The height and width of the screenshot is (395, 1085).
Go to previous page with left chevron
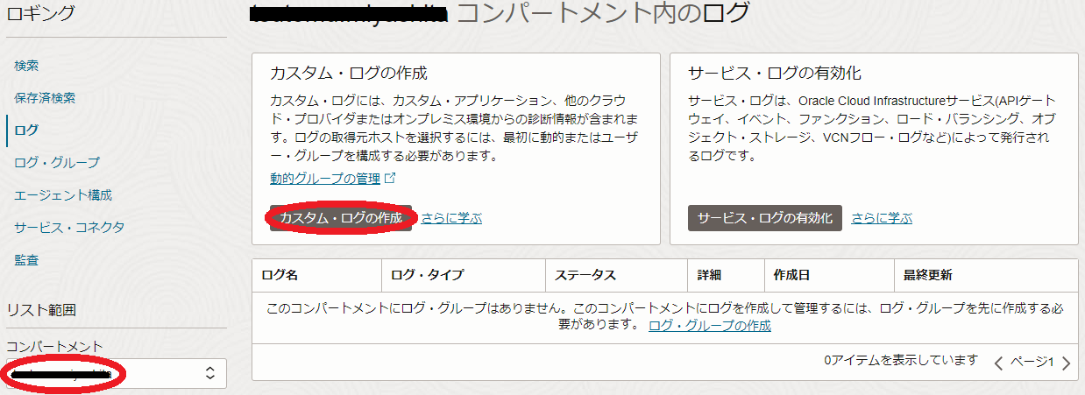pos(998,363)
